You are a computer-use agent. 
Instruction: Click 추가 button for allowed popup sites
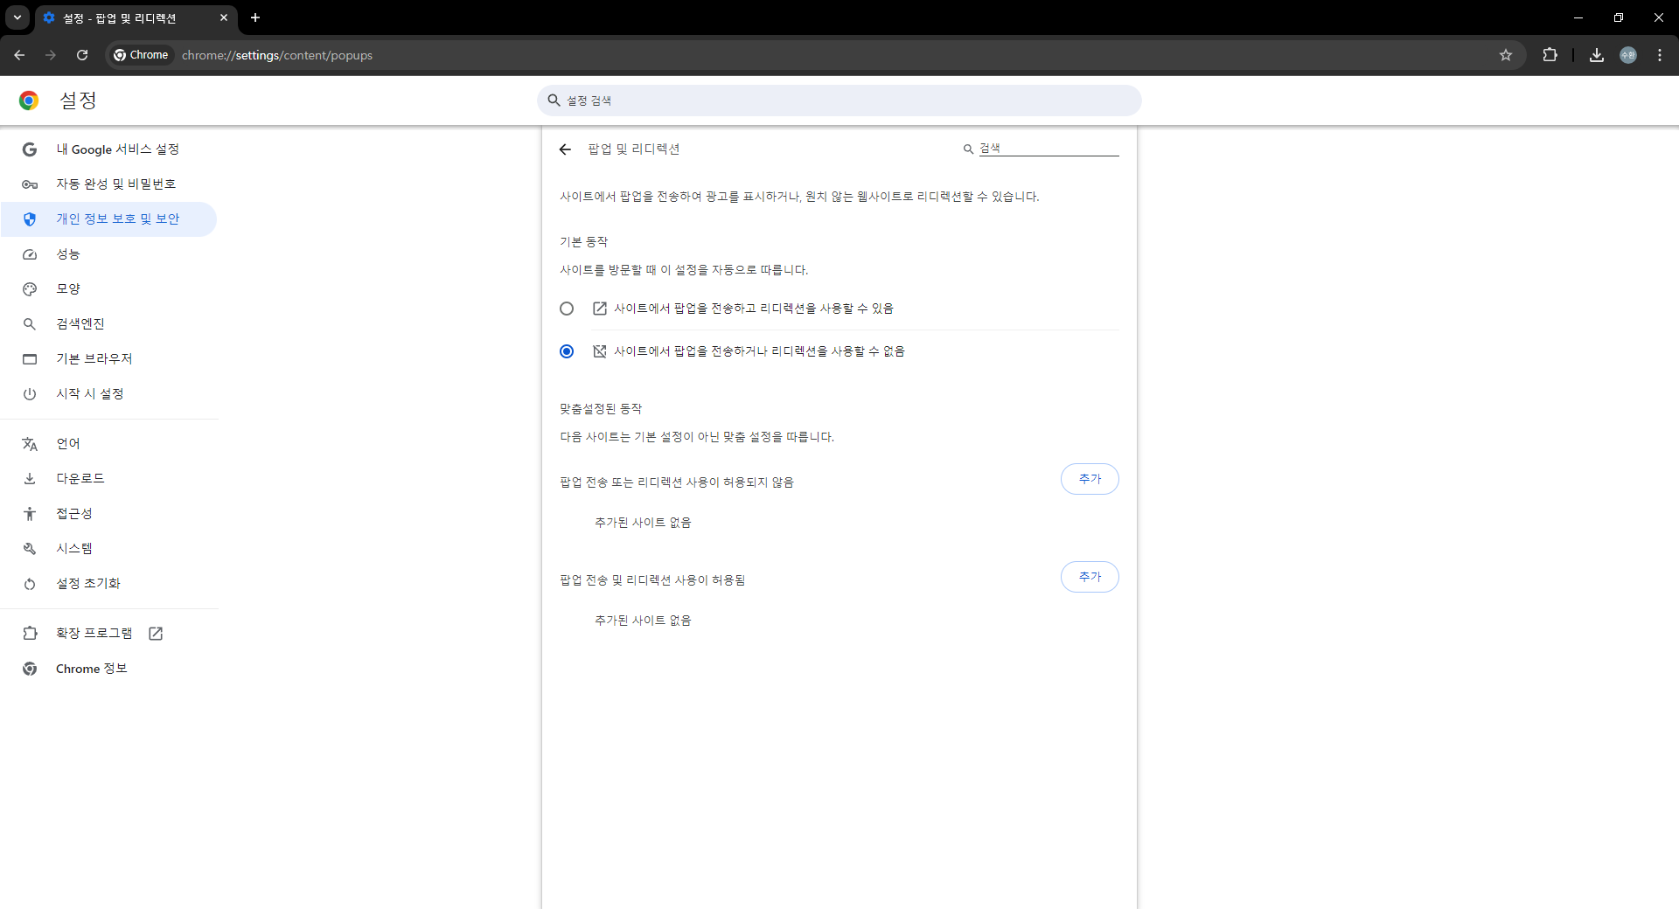1089,577
